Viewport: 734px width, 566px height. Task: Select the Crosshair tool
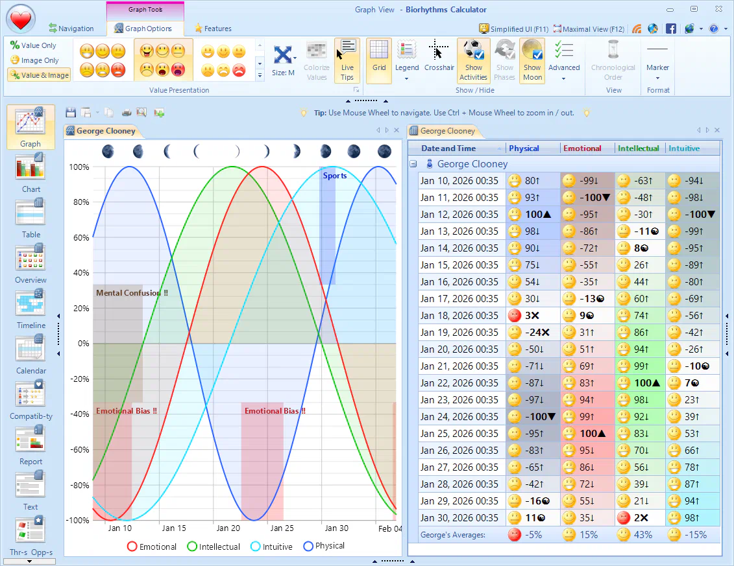coord(439,58)
